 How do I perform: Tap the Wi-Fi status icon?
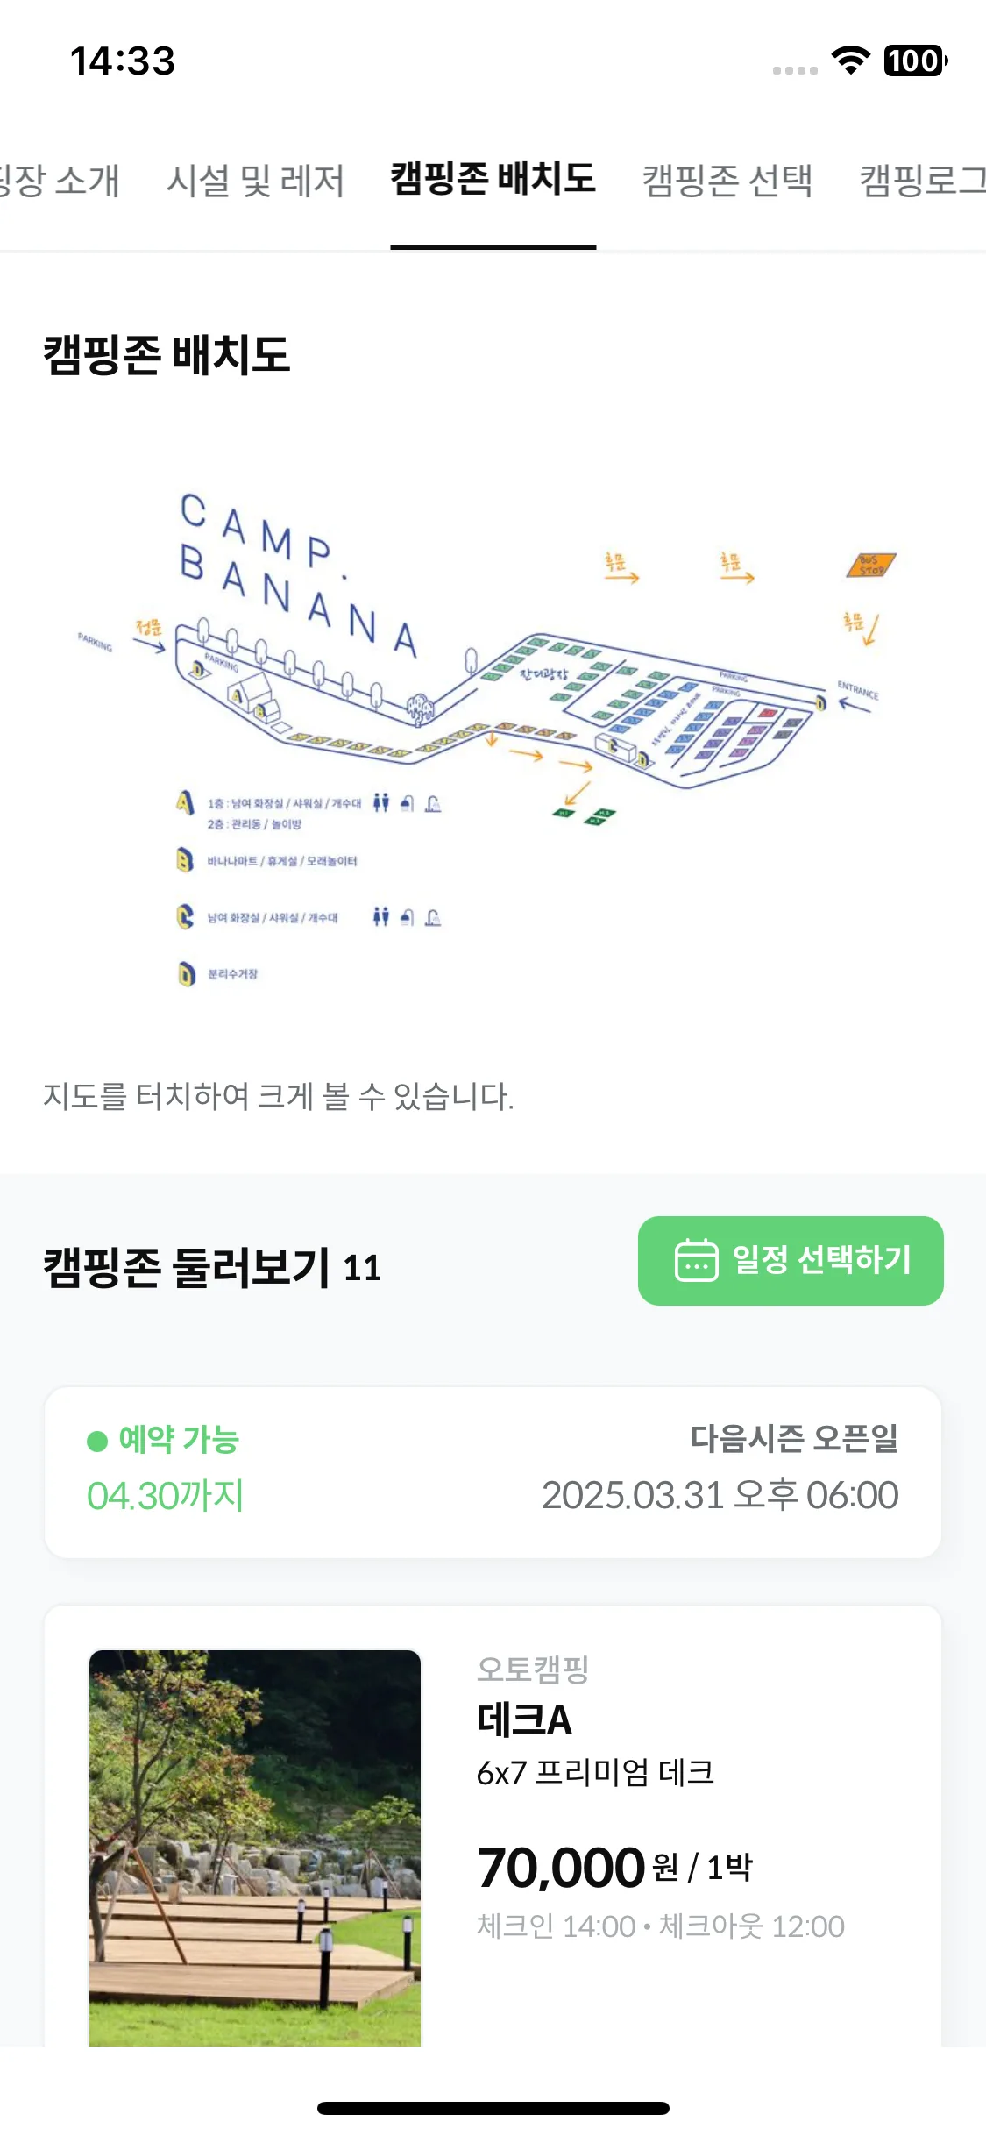(850, 61)
